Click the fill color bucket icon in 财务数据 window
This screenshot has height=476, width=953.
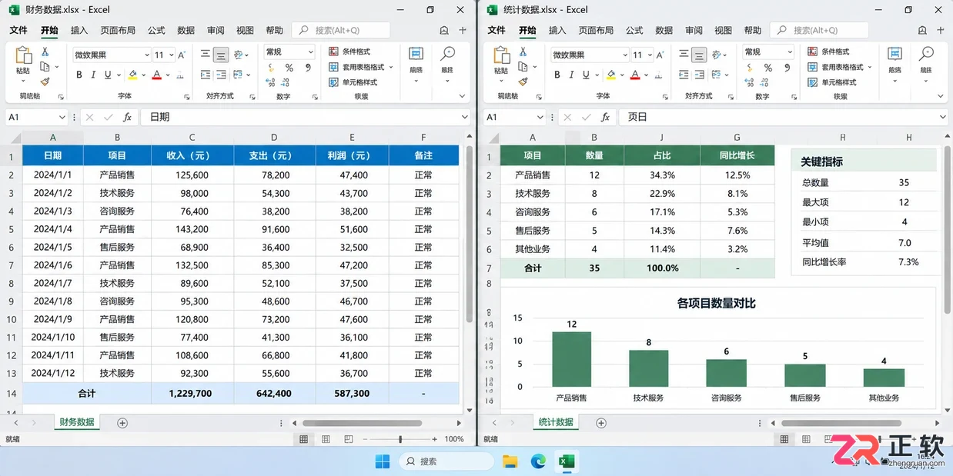pos(133,75)
